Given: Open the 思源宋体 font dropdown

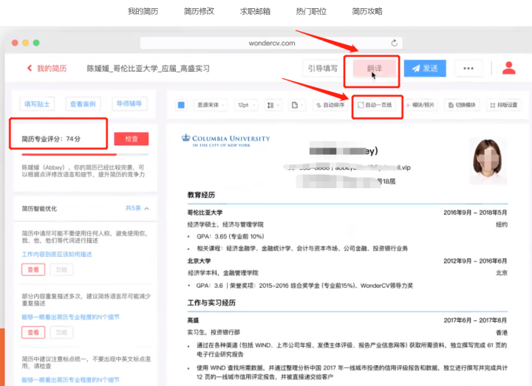Looking at the screenshot, I should (x=211, y=105).
